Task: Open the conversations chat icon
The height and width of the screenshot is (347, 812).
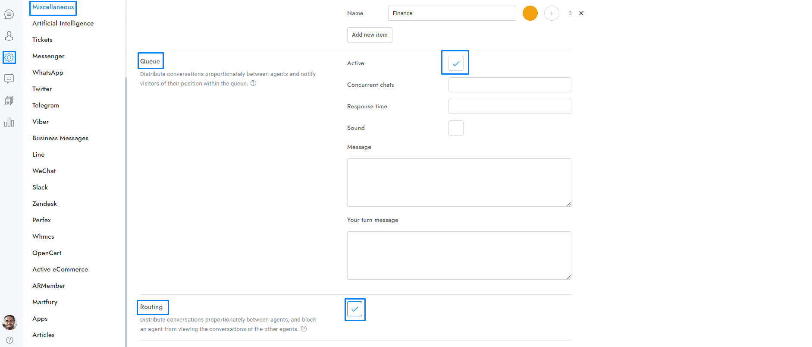Action: click(9, 14)
